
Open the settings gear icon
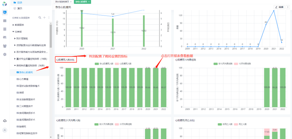(x=5, y=54)
